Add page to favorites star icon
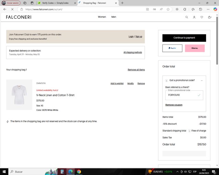The width and height of the screenshot is (219, 175). (168, 9)
